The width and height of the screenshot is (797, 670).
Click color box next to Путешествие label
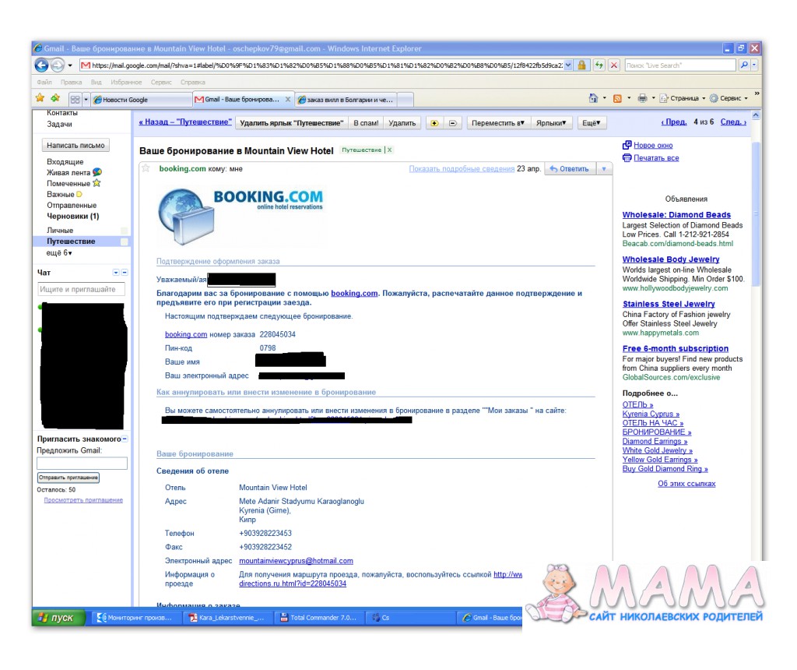tap(124, 242)
